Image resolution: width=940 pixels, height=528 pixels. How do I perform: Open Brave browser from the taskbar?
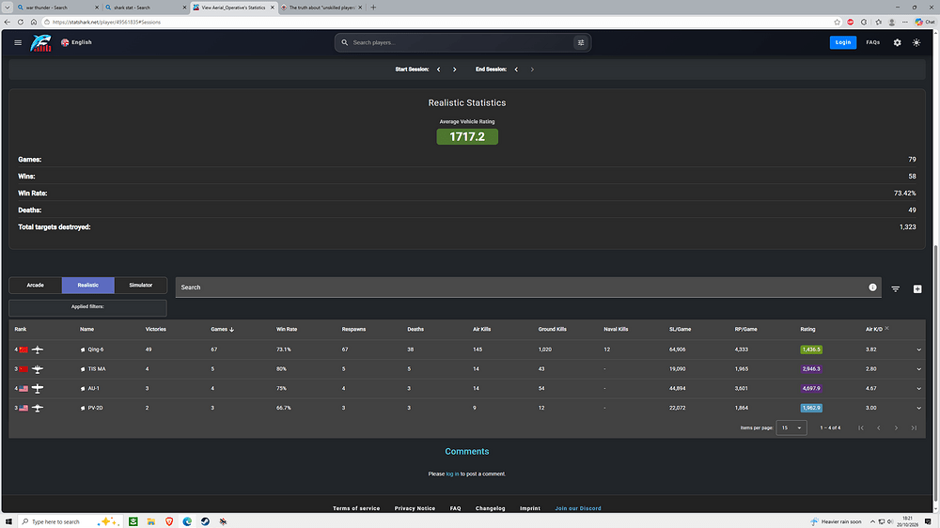point(169,521)
